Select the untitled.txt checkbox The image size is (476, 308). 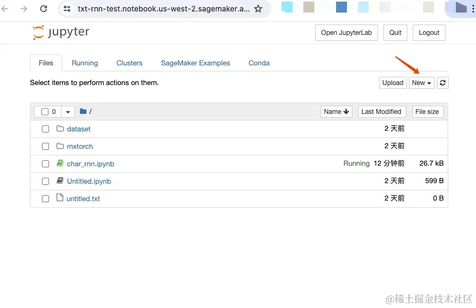[46, 198]
